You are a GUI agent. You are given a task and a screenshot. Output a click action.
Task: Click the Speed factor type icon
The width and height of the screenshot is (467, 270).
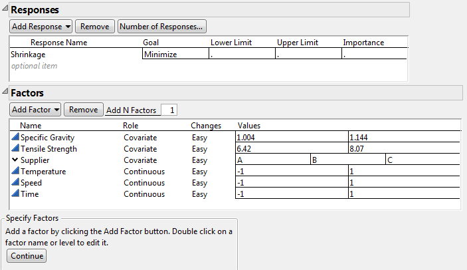pyautogui.click(x=15, y=183)
